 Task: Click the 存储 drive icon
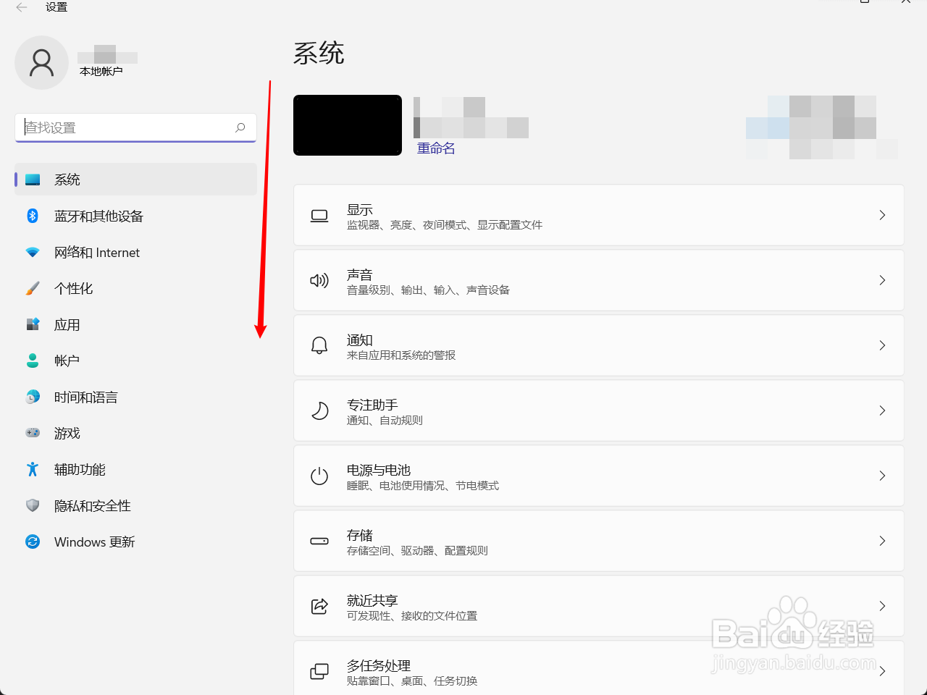tap(319, 541)
